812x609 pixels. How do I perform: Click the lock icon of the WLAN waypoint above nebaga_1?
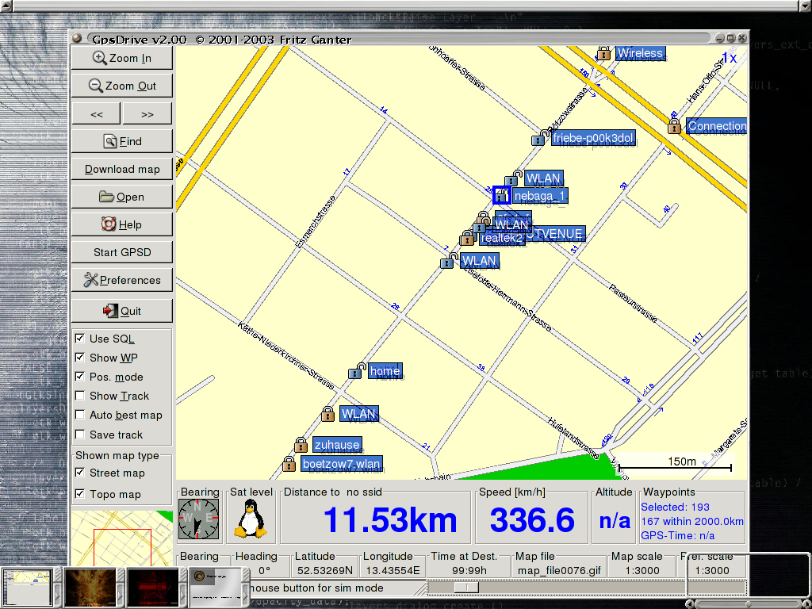pos(513,178)
